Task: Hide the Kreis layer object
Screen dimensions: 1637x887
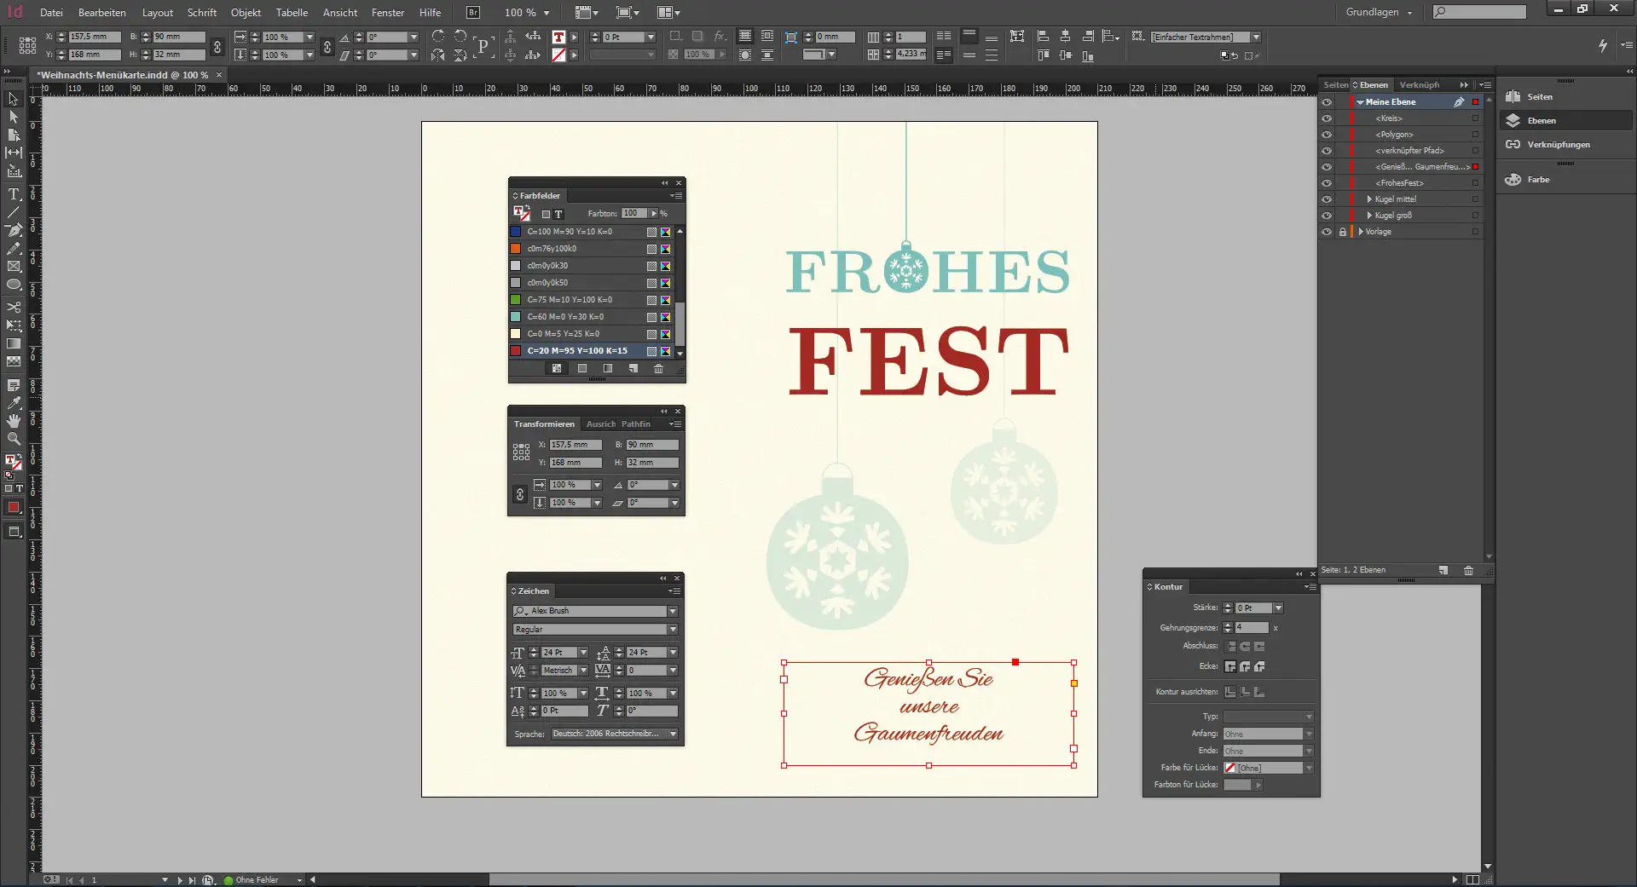Action: [1327, 118]
